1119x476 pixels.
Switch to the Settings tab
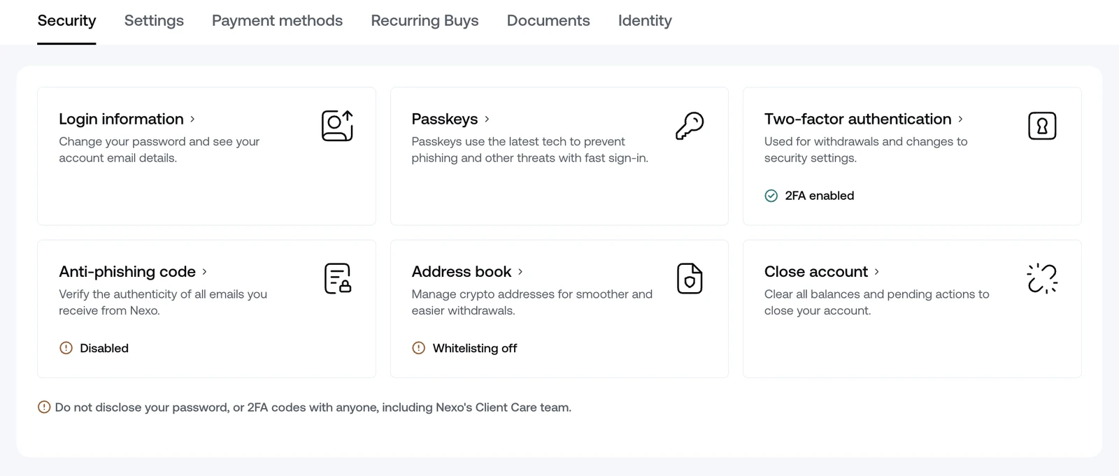point(154,21)
